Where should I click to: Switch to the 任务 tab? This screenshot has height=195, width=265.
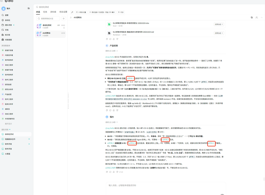45,12
